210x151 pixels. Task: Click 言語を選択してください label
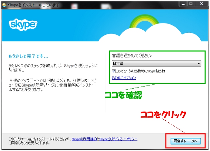132,56
